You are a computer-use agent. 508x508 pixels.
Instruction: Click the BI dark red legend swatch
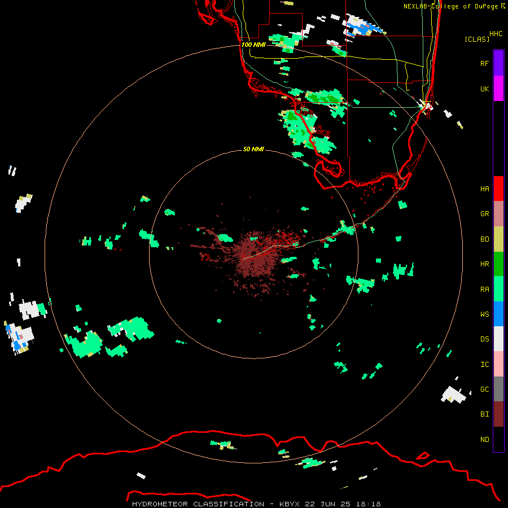tap(498, 414)
